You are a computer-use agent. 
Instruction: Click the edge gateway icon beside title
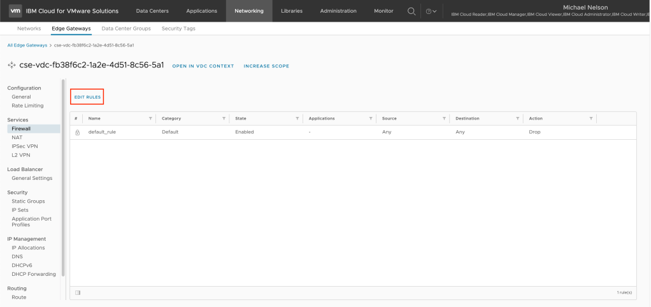[11, 65]
